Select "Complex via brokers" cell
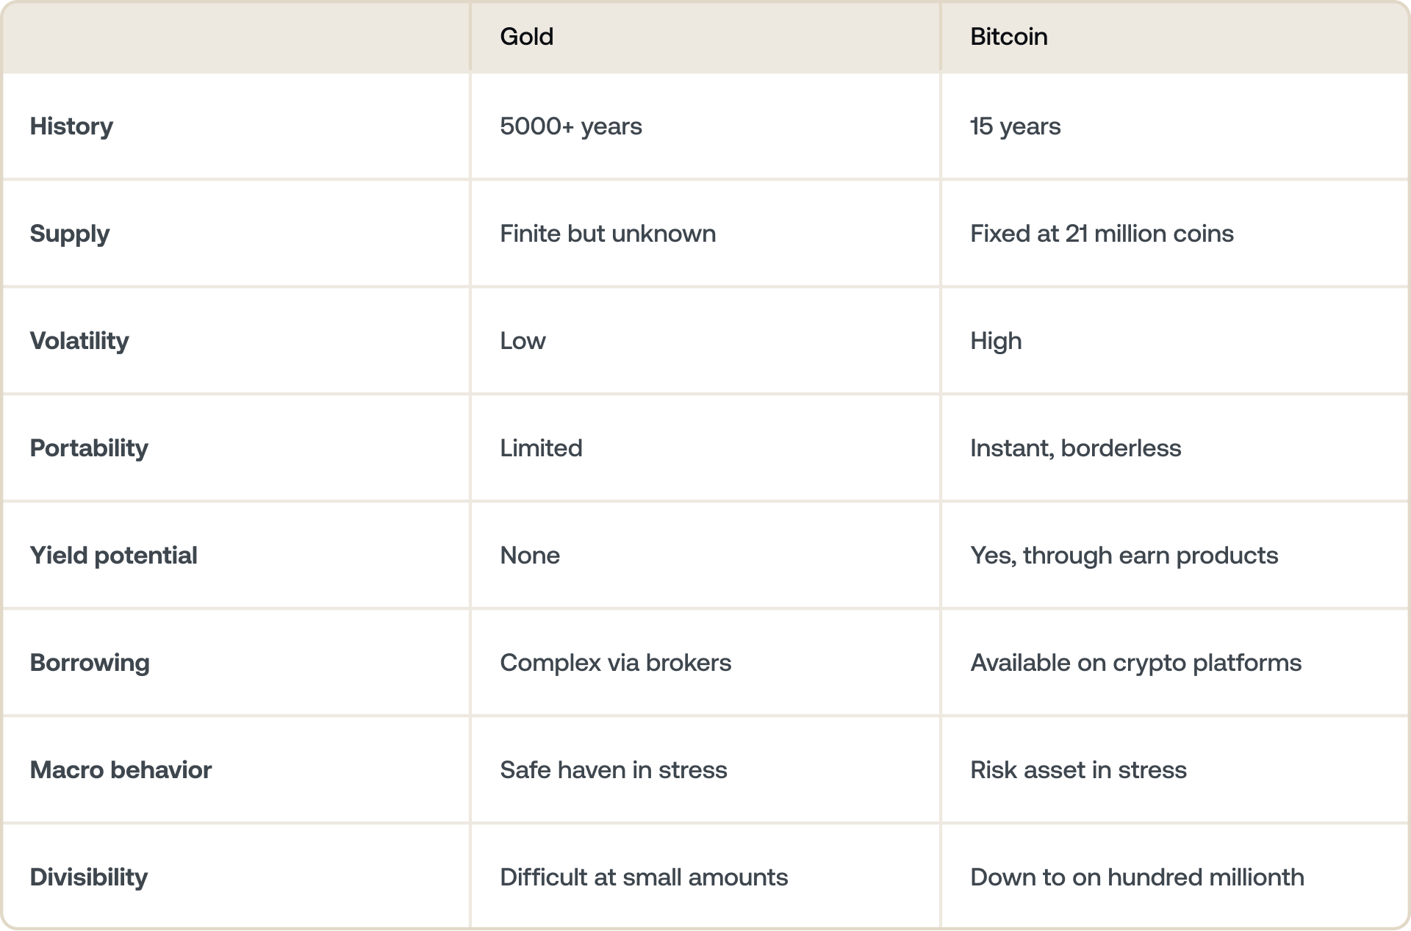This screenshot has width=1411, height=931. (615, 663)
